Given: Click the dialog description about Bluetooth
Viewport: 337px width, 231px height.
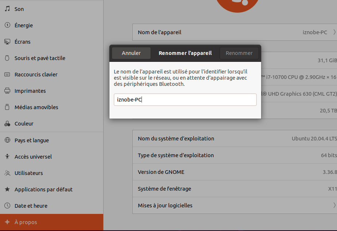Looking at the screenshot, I should click(181, 78).
